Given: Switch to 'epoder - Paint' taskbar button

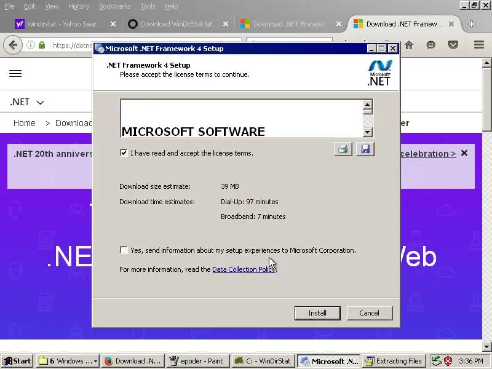Looking at the screenshot, I should click(197, 361).
